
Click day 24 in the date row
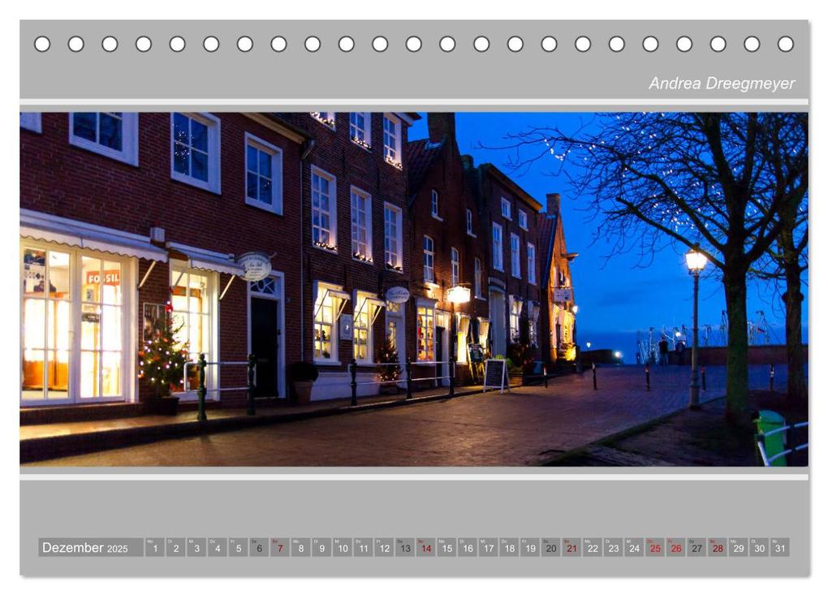(x=634, y=547)
